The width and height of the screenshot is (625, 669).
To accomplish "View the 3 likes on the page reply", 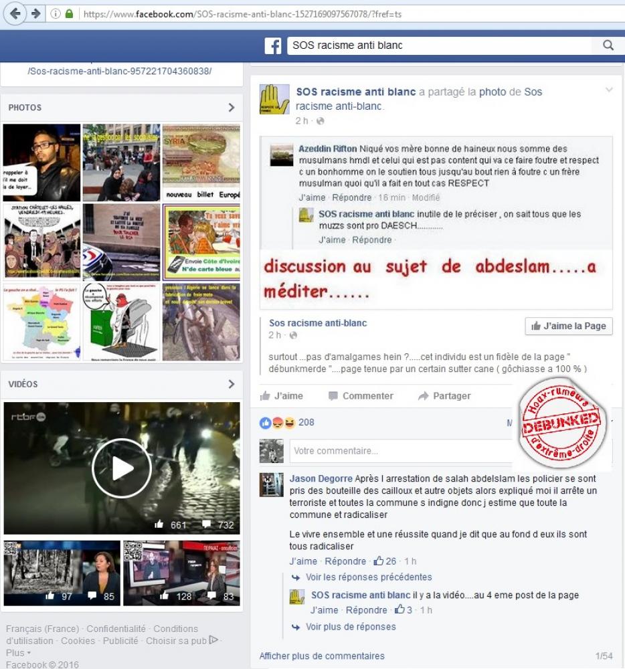I will click(403, 609).
